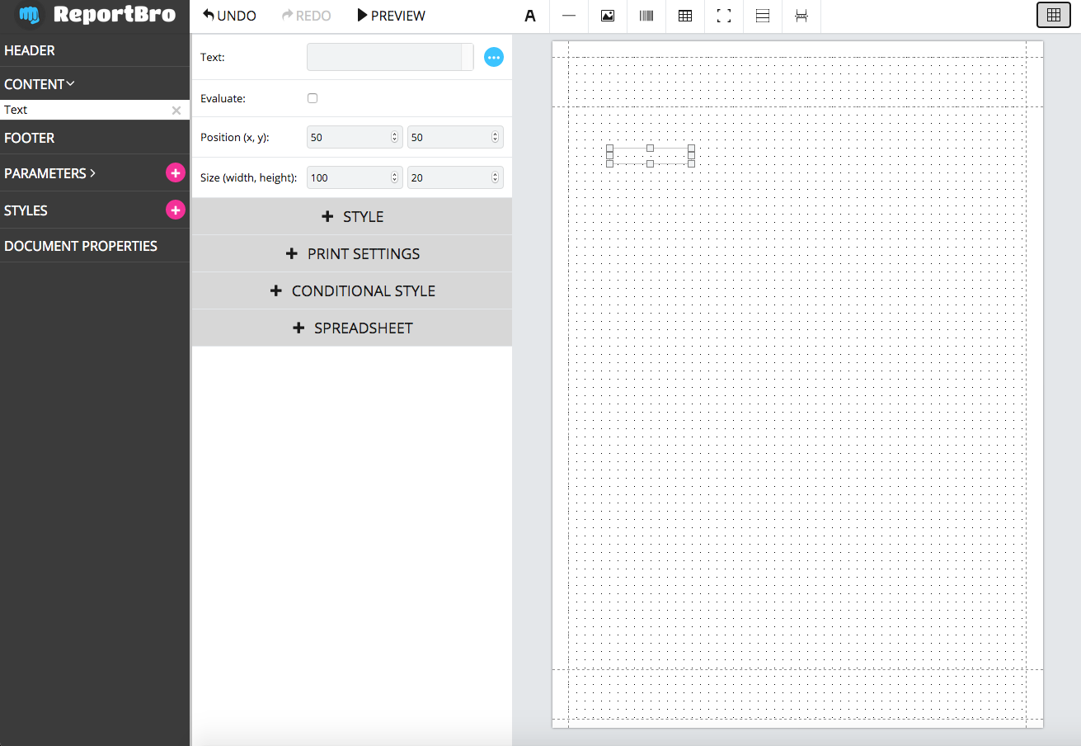Image resolution: width=1081 pixels, height=746 pixels.
Task: Open DOCUMENT PROPERTIES
Action: 95,246
